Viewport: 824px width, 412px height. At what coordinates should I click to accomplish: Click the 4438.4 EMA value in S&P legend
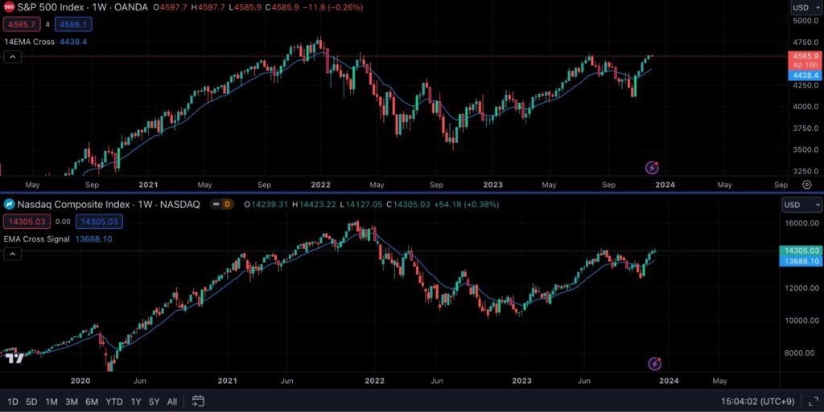point(73,42)
